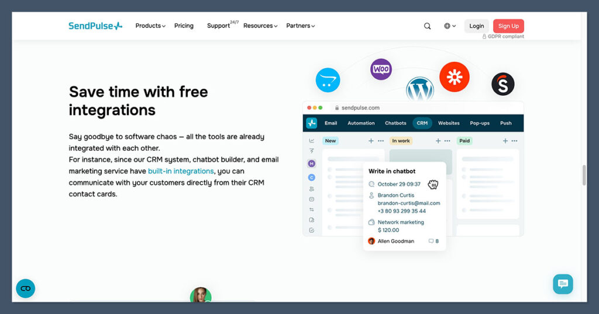Click the WordPress logo icon
Screen dimensions: 599x314
pyautogui.click(x=420, y=89)
